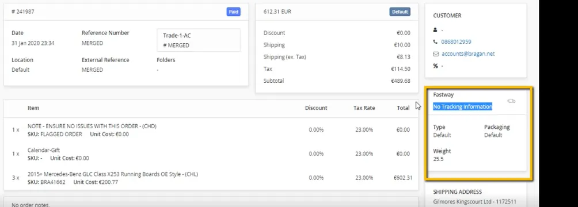Image resolution: width=578 pixels, height=207 pixels.
Task: Click the 3 x quantity for Mercedes-Benz item
Action: (16, 178)
